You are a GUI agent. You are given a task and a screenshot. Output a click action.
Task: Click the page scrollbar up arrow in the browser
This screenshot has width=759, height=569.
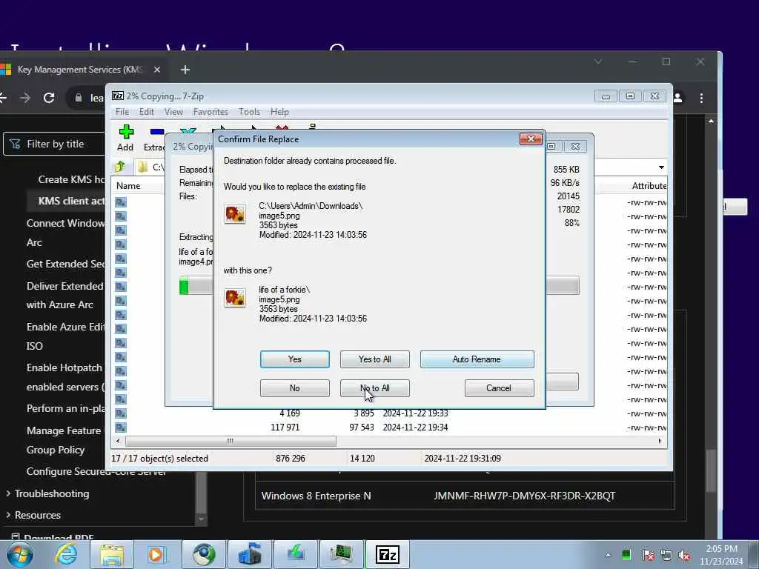point(711,121)
